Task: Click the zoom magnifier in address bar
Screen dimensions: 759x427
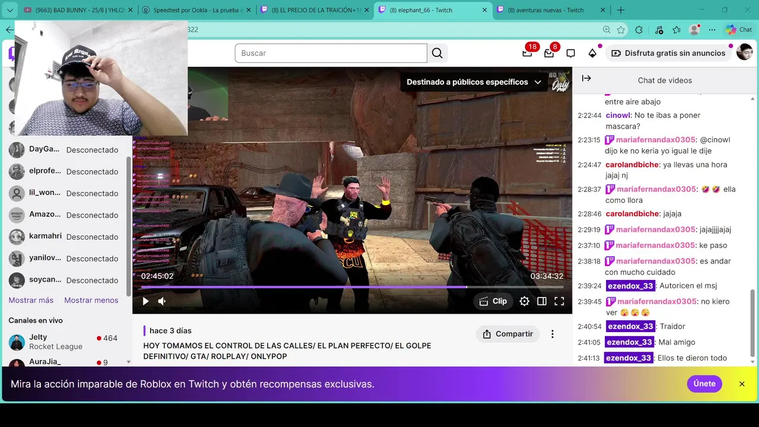Action: pyautogui.click(x=606, y=30)
